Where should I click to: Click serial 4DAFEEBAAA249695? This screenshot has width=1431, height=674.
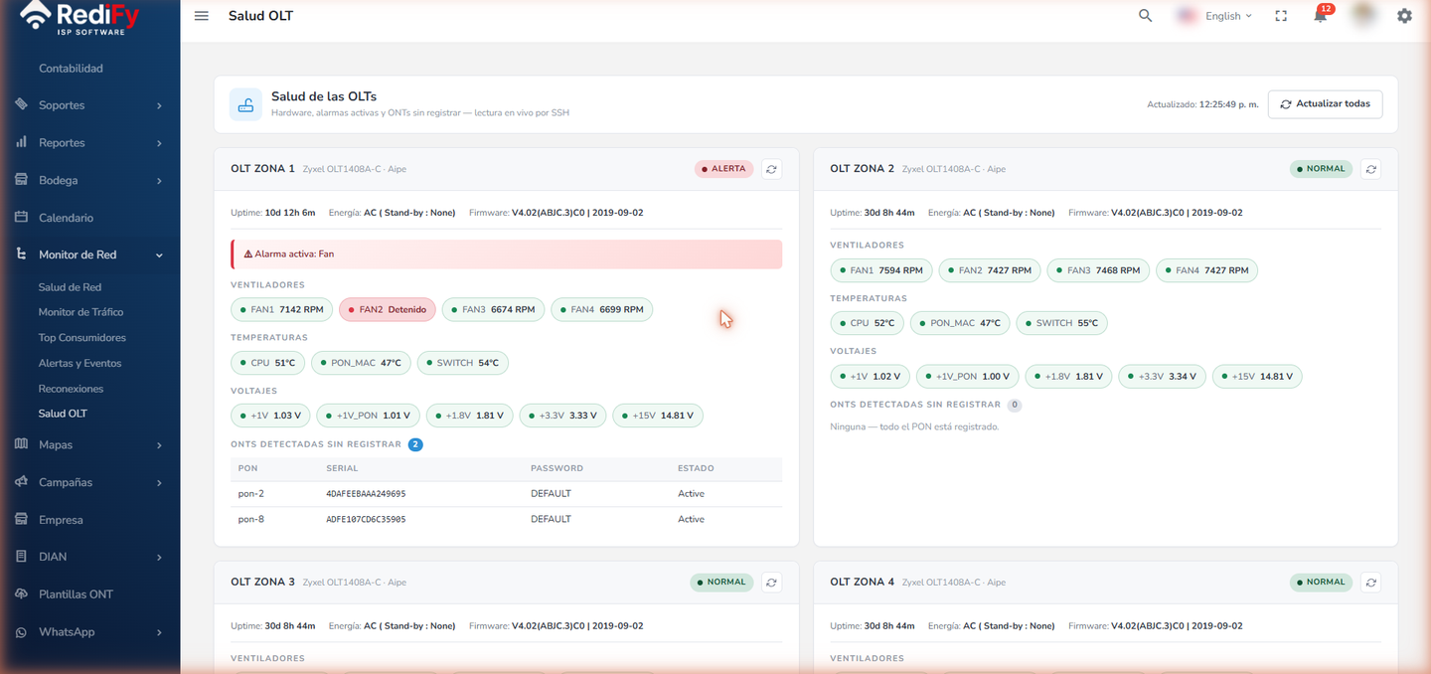tap(366, 494)
